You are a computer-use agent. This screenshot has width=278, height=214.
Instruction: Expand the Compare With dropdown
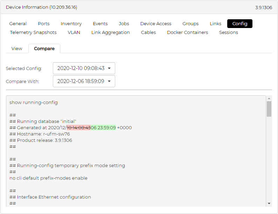pos(84,81)
